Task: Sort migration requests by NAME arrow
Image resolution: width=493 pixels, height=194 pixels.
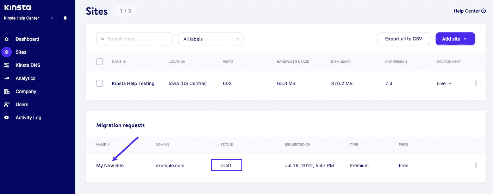Action: click(108, 144)
